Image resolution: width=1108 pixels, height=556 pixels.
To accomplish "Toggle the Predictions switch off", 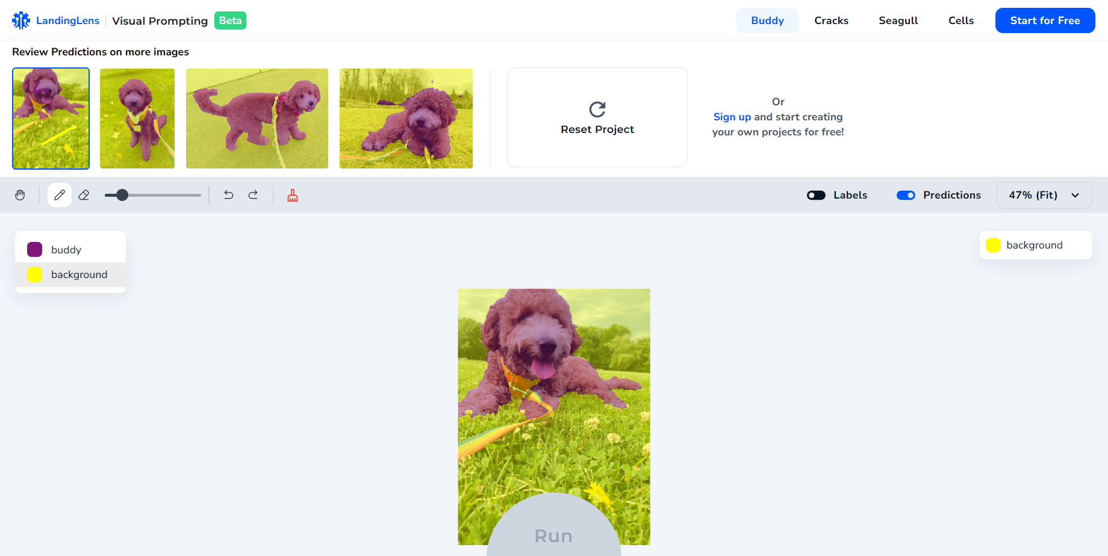I will [x=906, y=195].
